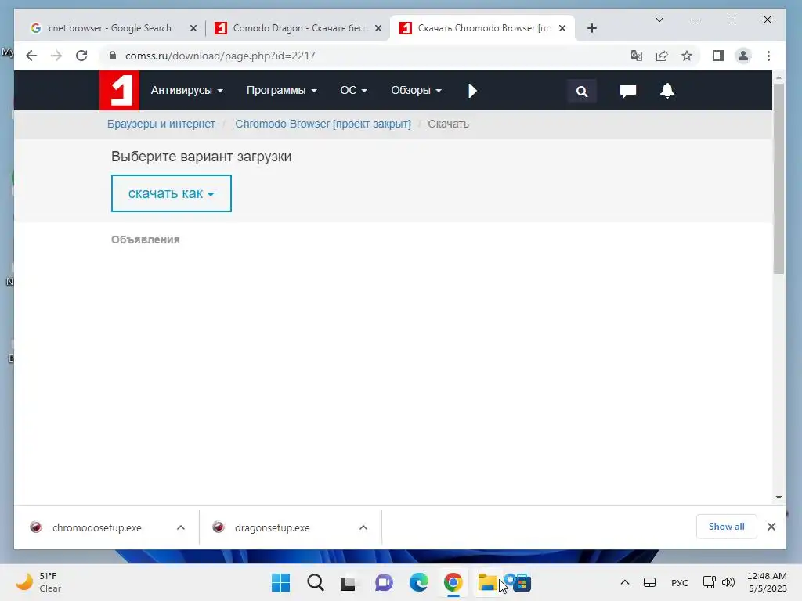
Task: Open the Программы menu
Action: [x=281, y=91]
